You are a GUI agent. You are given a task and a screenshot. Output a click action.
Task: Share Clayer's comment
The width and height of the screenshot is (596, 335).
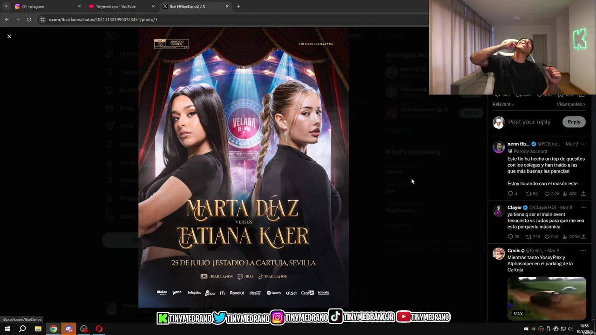pyautogui.click(x=583, y=237)
